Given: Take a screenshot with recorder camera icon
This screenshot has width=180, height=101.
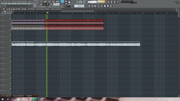Looking at the screenshot, I should [28, 96].
